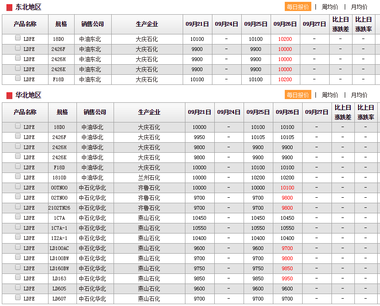Image resolution: width=380 pixels, height=306 pixels.
Task: Switch to 周均价 tab in 华北地区 section
Action: click(330, 95)
